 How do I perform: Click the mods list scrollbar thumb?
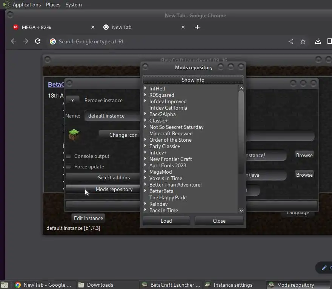pyautogui.click(x=241, y=132)
